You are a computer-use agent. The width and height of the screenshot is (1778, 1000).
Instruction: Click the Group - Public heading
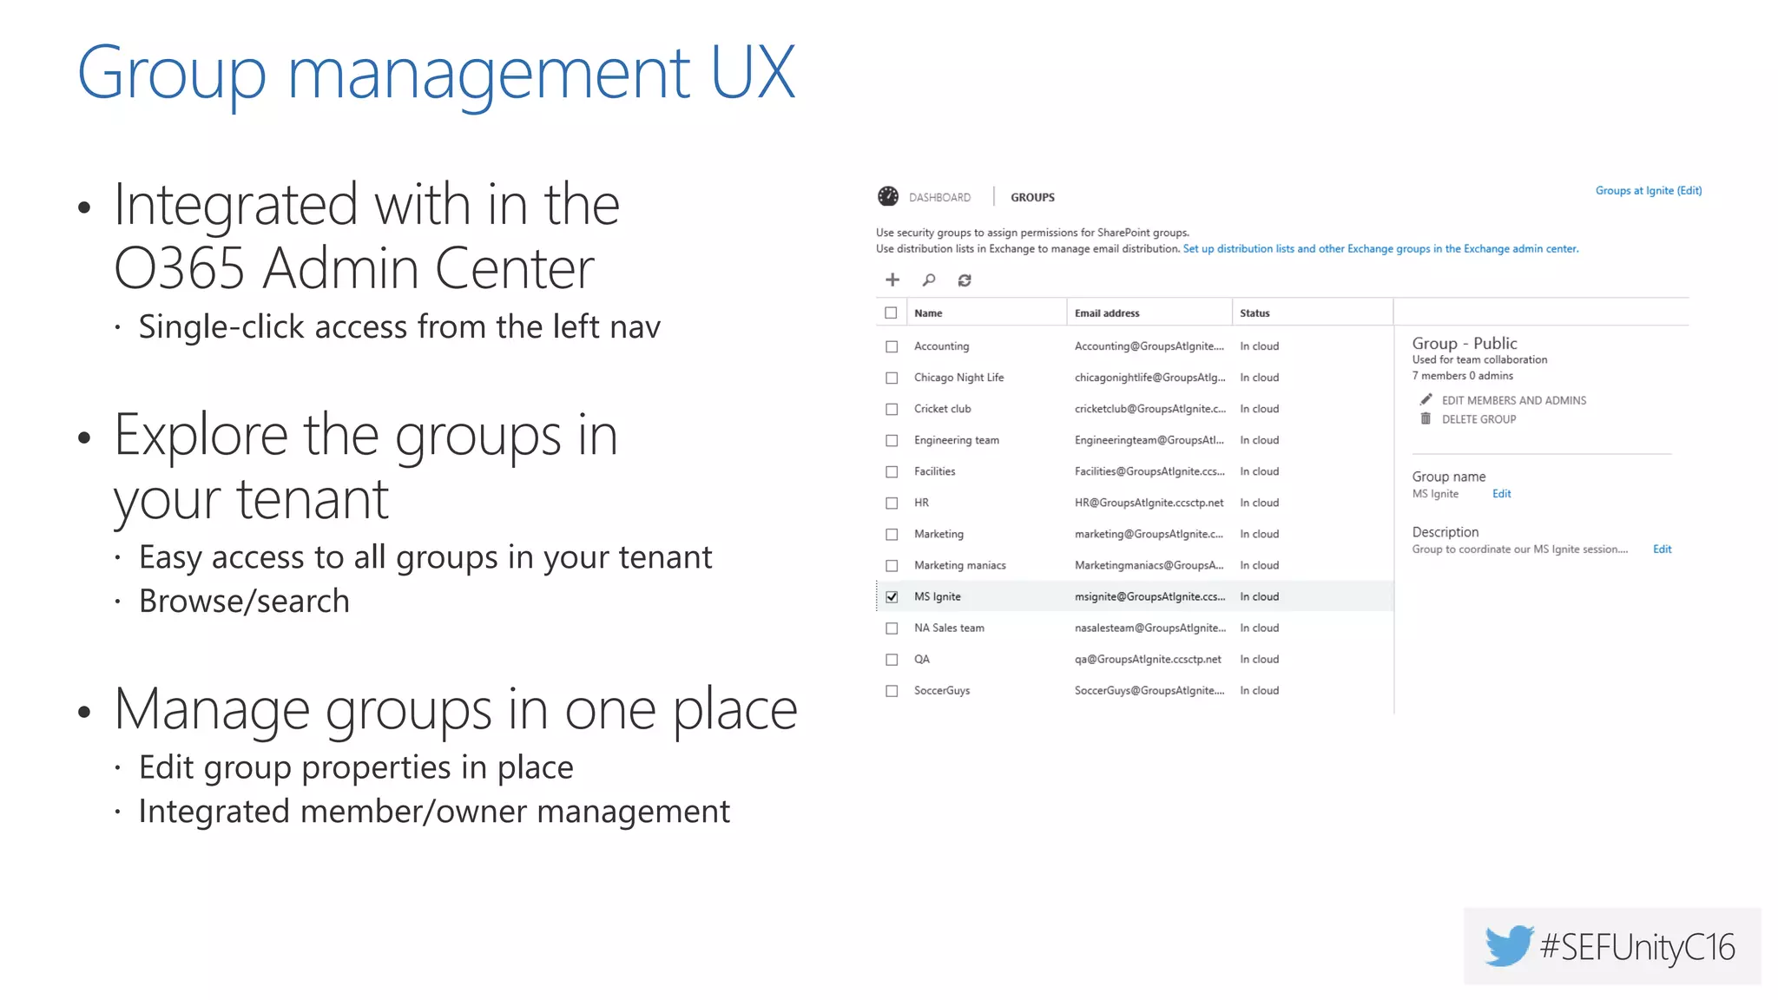point(1464,343)
